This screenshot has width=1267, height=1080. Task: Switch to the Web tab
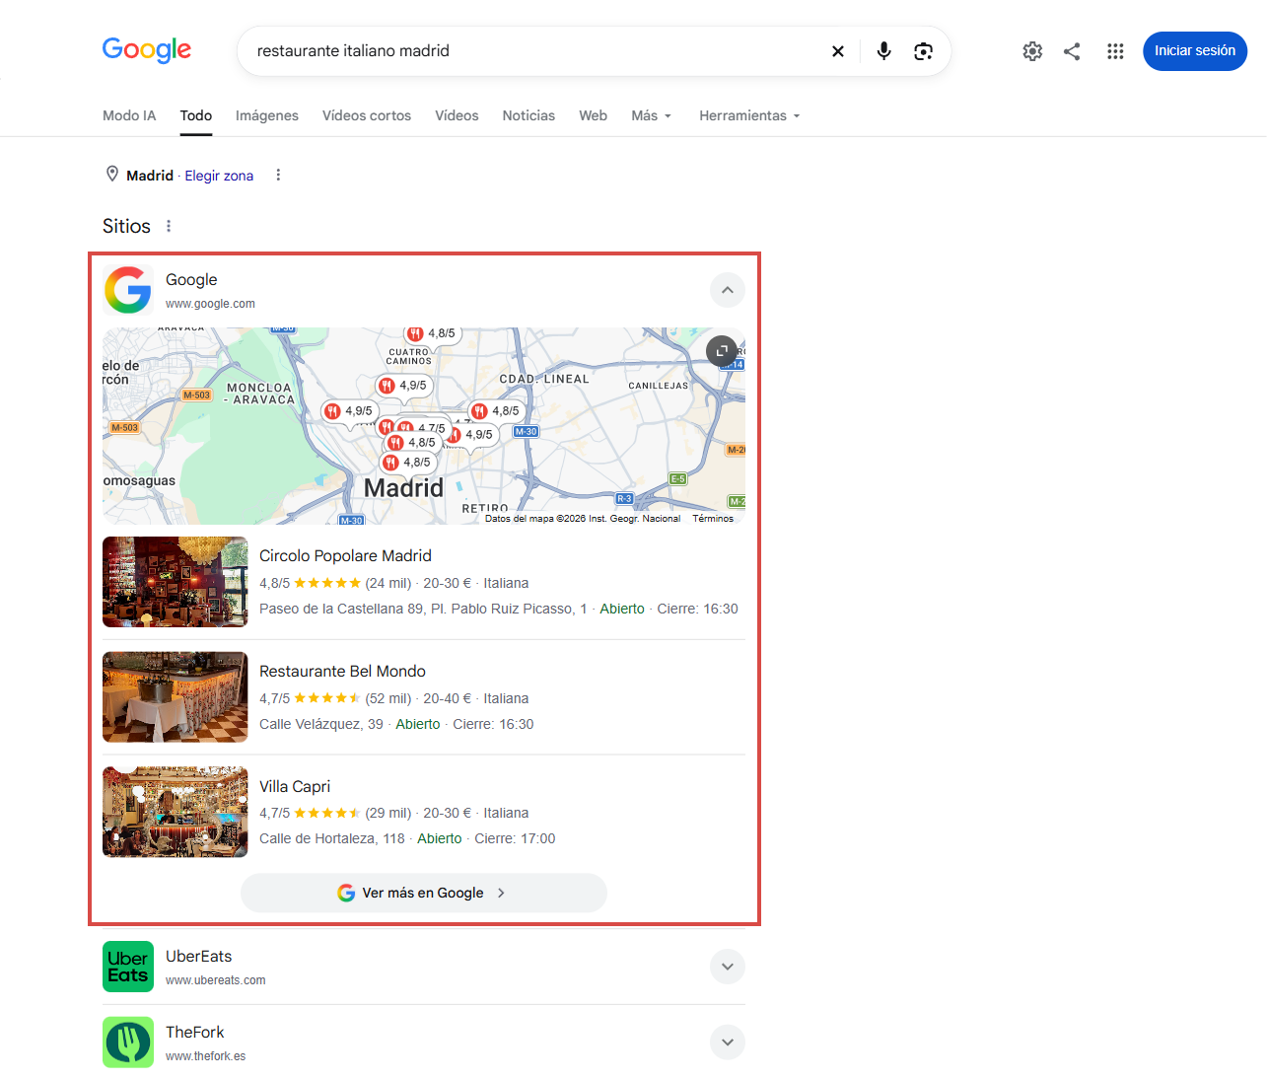tap(593, 115)
